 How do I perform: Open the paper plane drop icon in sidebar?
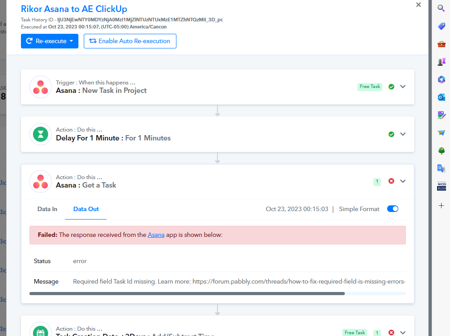[x=442, y=132]
